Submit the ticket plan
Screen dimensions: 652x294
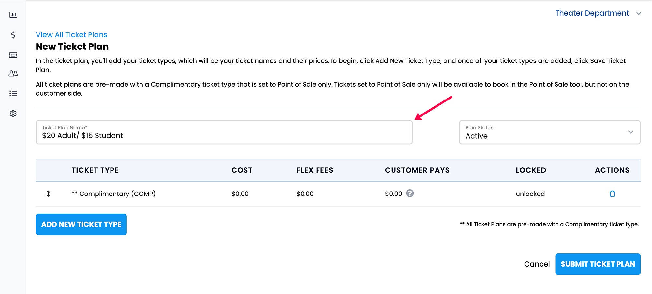tap(598, 264)
